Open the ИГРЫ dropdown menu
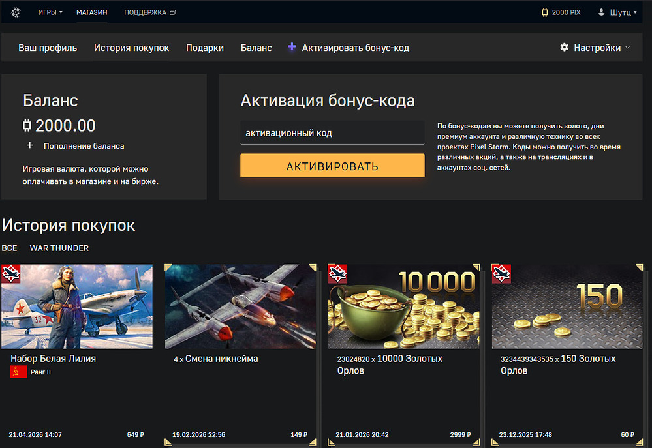This screenshot has width=652, height=448. click(x=50, y=12)
